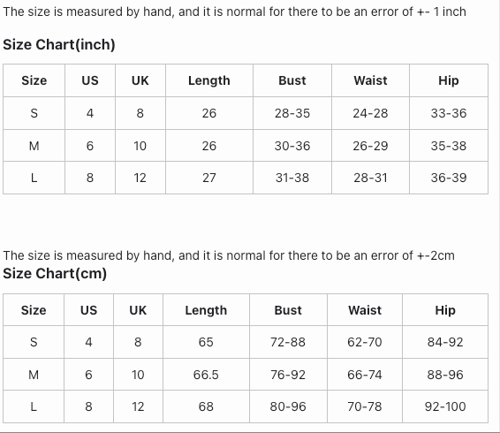Click hip value 88-96 in cm chart
The height and width of the screenshot is (433, 500).
click(x=445, y=375)
